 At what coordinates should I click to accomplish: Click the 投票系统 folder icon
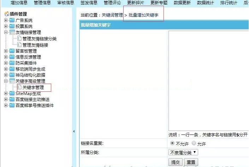(12, 26)
